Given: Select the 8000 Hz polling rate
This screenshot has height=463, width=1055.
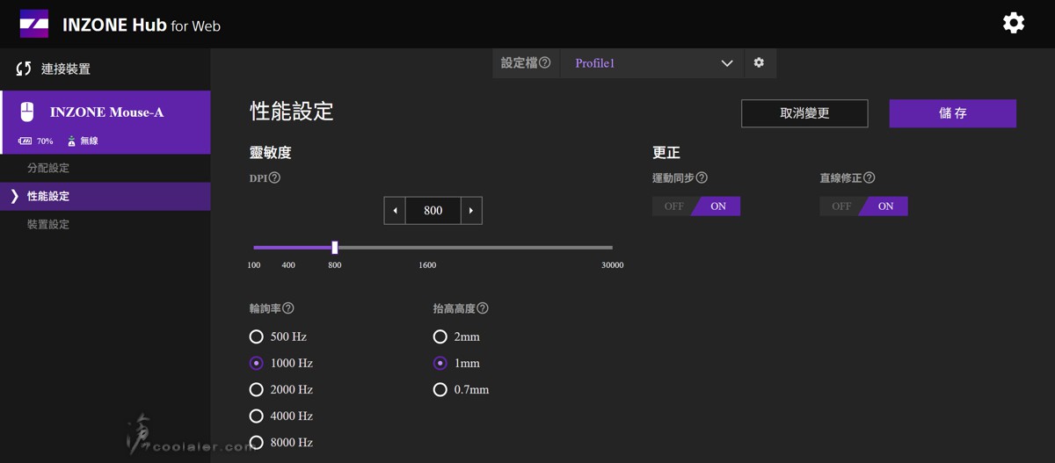Looking at the screenshot, I should point(257,442).
